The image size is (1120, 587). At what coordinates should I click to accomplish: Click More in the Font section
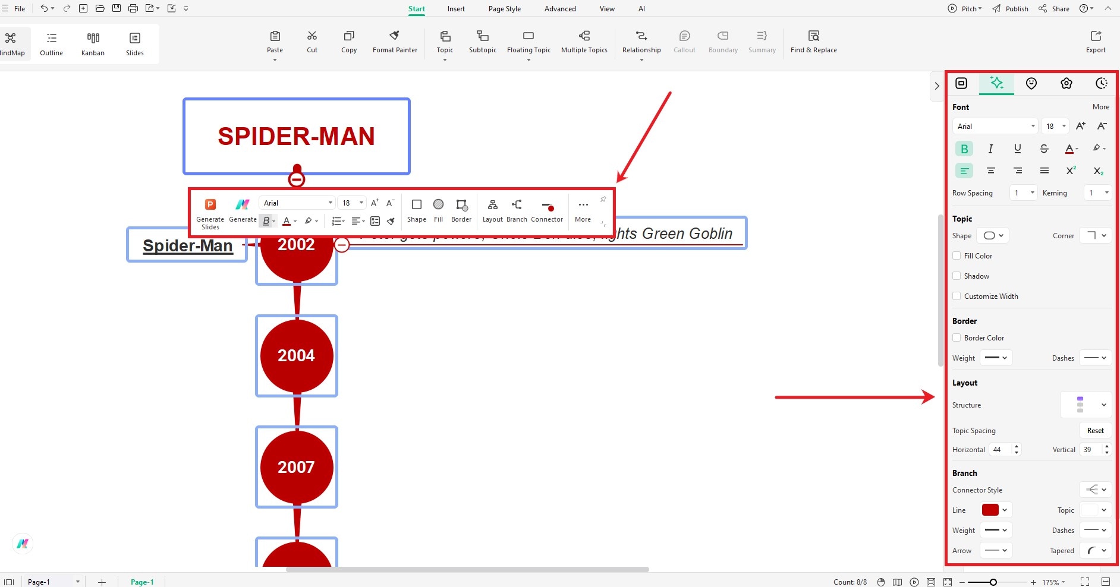click(1100, 107)
